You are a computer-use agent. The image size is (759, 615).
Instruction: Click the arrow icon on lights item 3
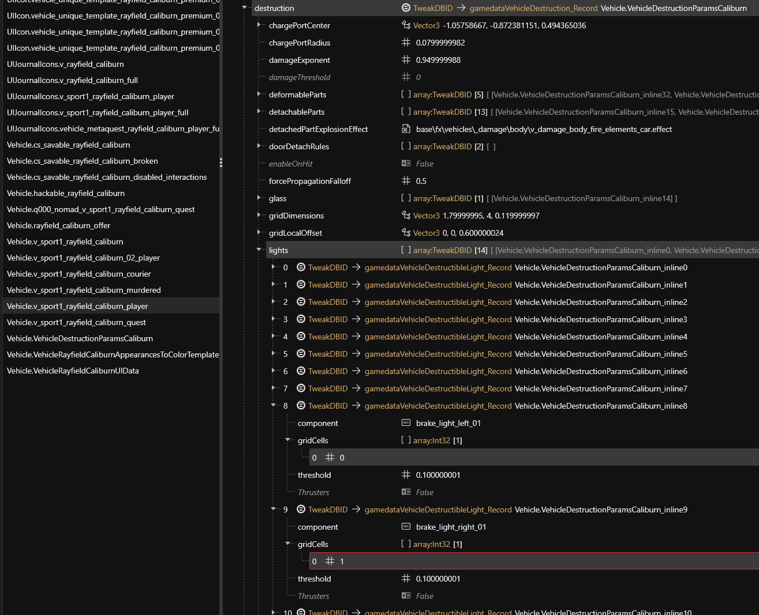(356, 319)
